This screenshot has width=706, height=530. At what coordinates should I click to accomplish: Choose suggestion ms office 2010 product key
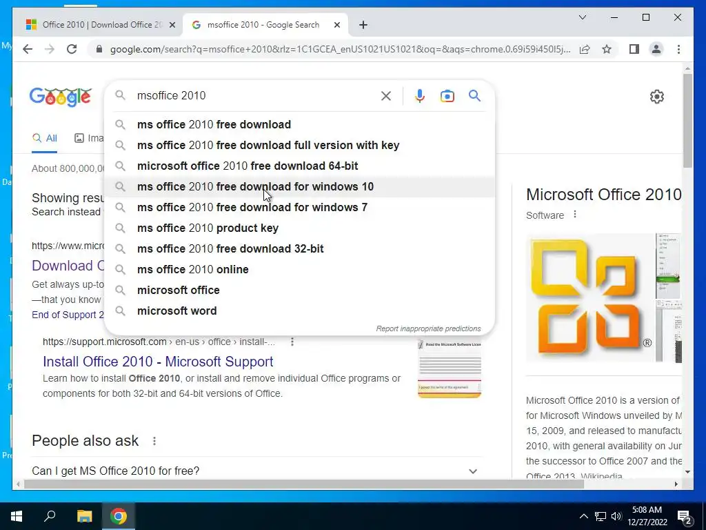pyautogui.click(x=299, y=228)
